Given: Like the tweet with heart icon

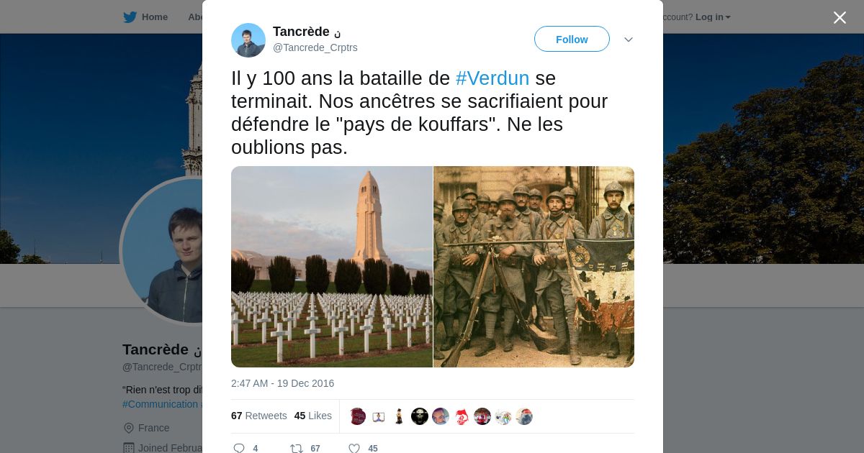Looking at the screenshot, I should (354, 448).
